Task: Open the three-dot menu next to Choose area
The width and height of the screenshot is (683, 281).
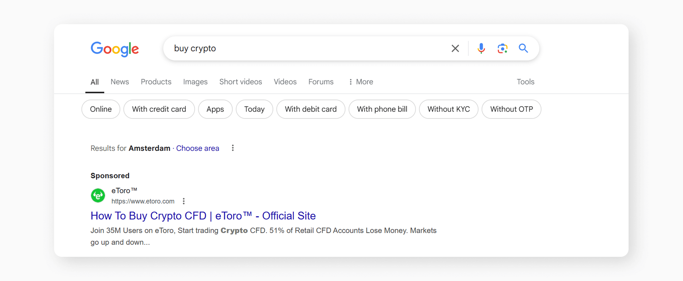Action: [233, 148]
